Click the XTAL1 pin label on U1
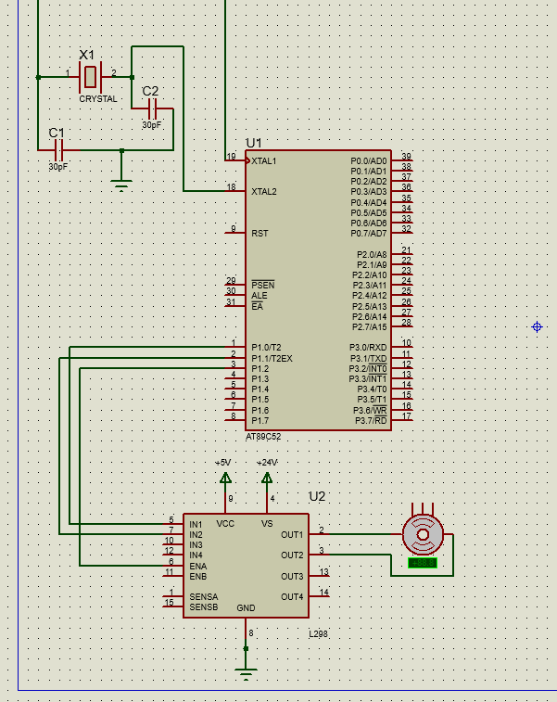Screen dimensions: 557x702 coord(264,161)
